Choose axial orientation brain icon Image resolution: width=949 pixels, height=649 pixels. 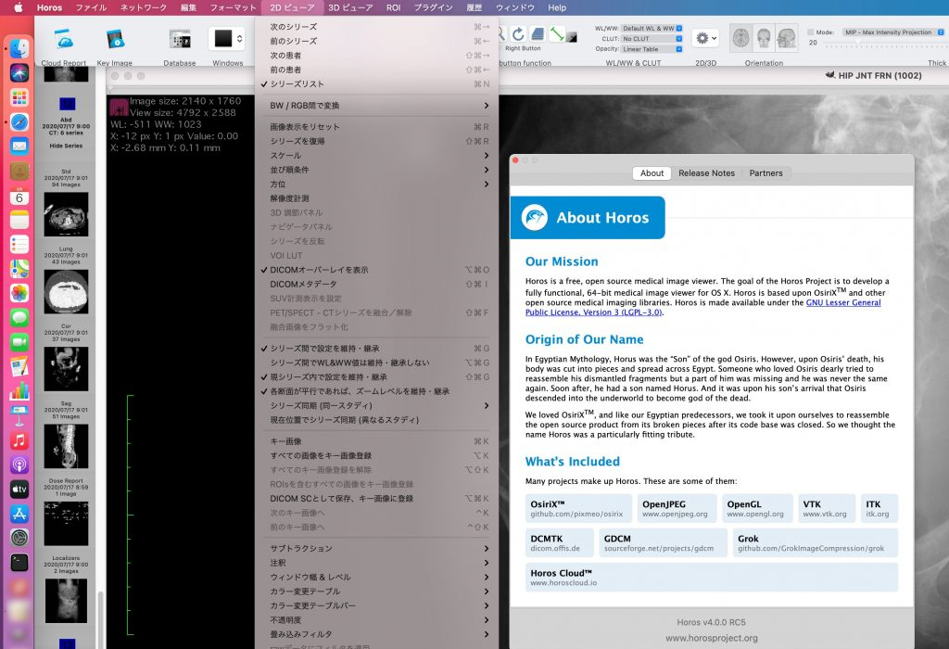coord(740,38)
